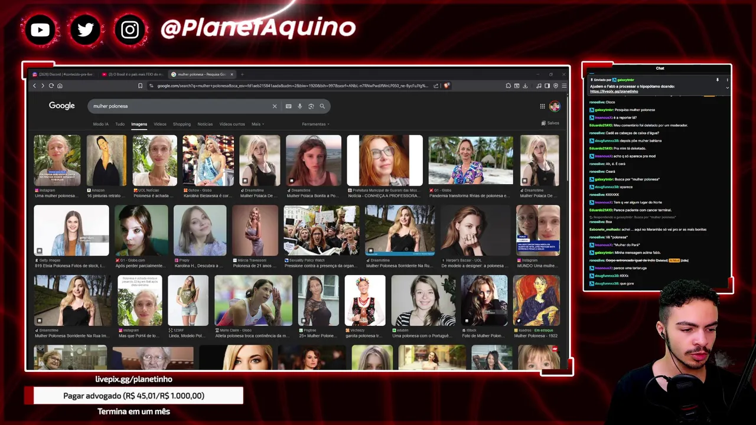Click the browser address bar URL

(292, 86)
